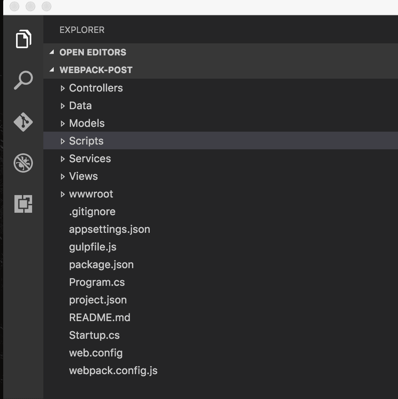The height and width of the screenshot is (399, 398).
Task: Open README.md from the file list
Action: [x=99, y=318]
